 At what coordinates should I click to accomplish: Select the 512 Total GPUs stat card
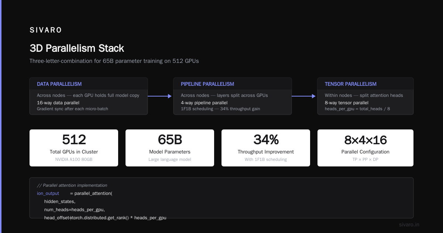pyautogui.click(x=74, y=148)
